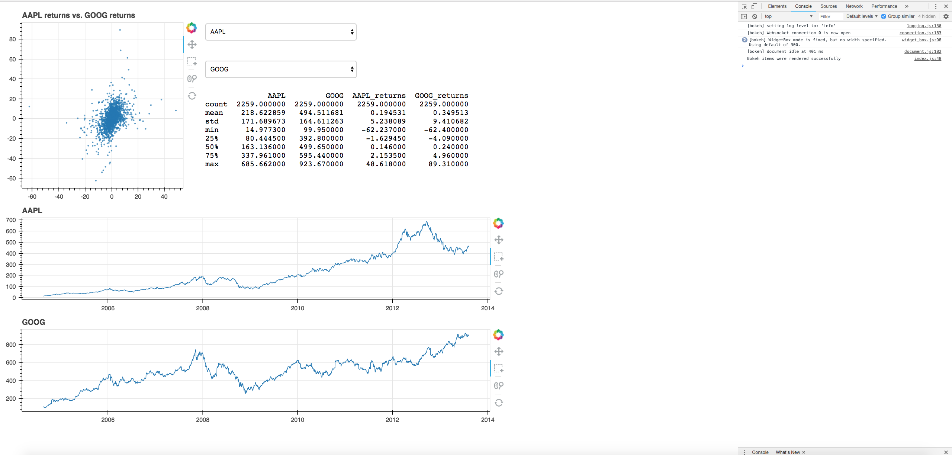Activate Wheel Zoom tool for AAPL chart

[499, 274]
